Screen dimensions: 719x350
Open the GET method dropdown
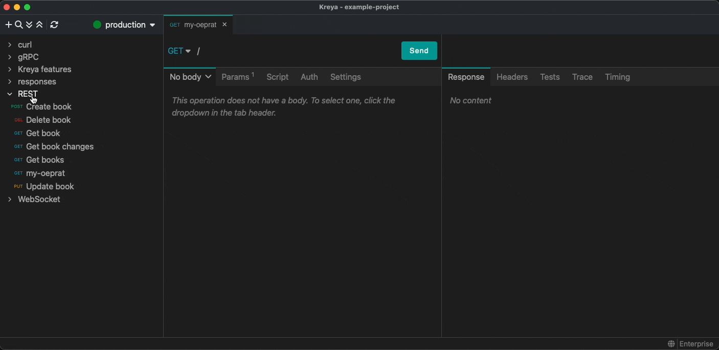(x=179, y=51)
